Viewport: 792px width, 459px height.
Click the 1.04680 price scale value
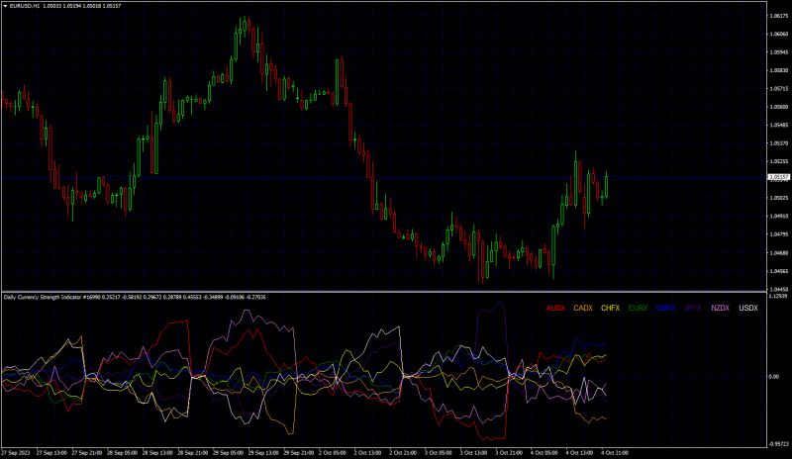pyautogui.click(x=779, y=253)
